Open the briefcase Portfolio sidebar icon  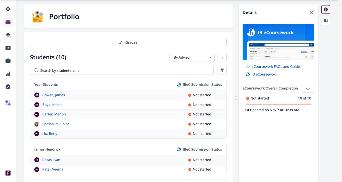coord(8,22)
